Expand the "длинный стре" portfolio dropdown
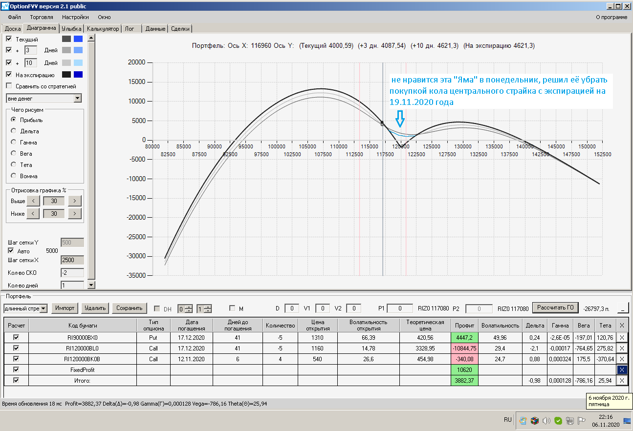This screenshot has height=431, width=633. click(44, 308)
